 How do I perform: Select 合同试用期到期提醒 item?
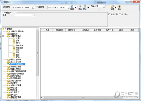point(17,71)
